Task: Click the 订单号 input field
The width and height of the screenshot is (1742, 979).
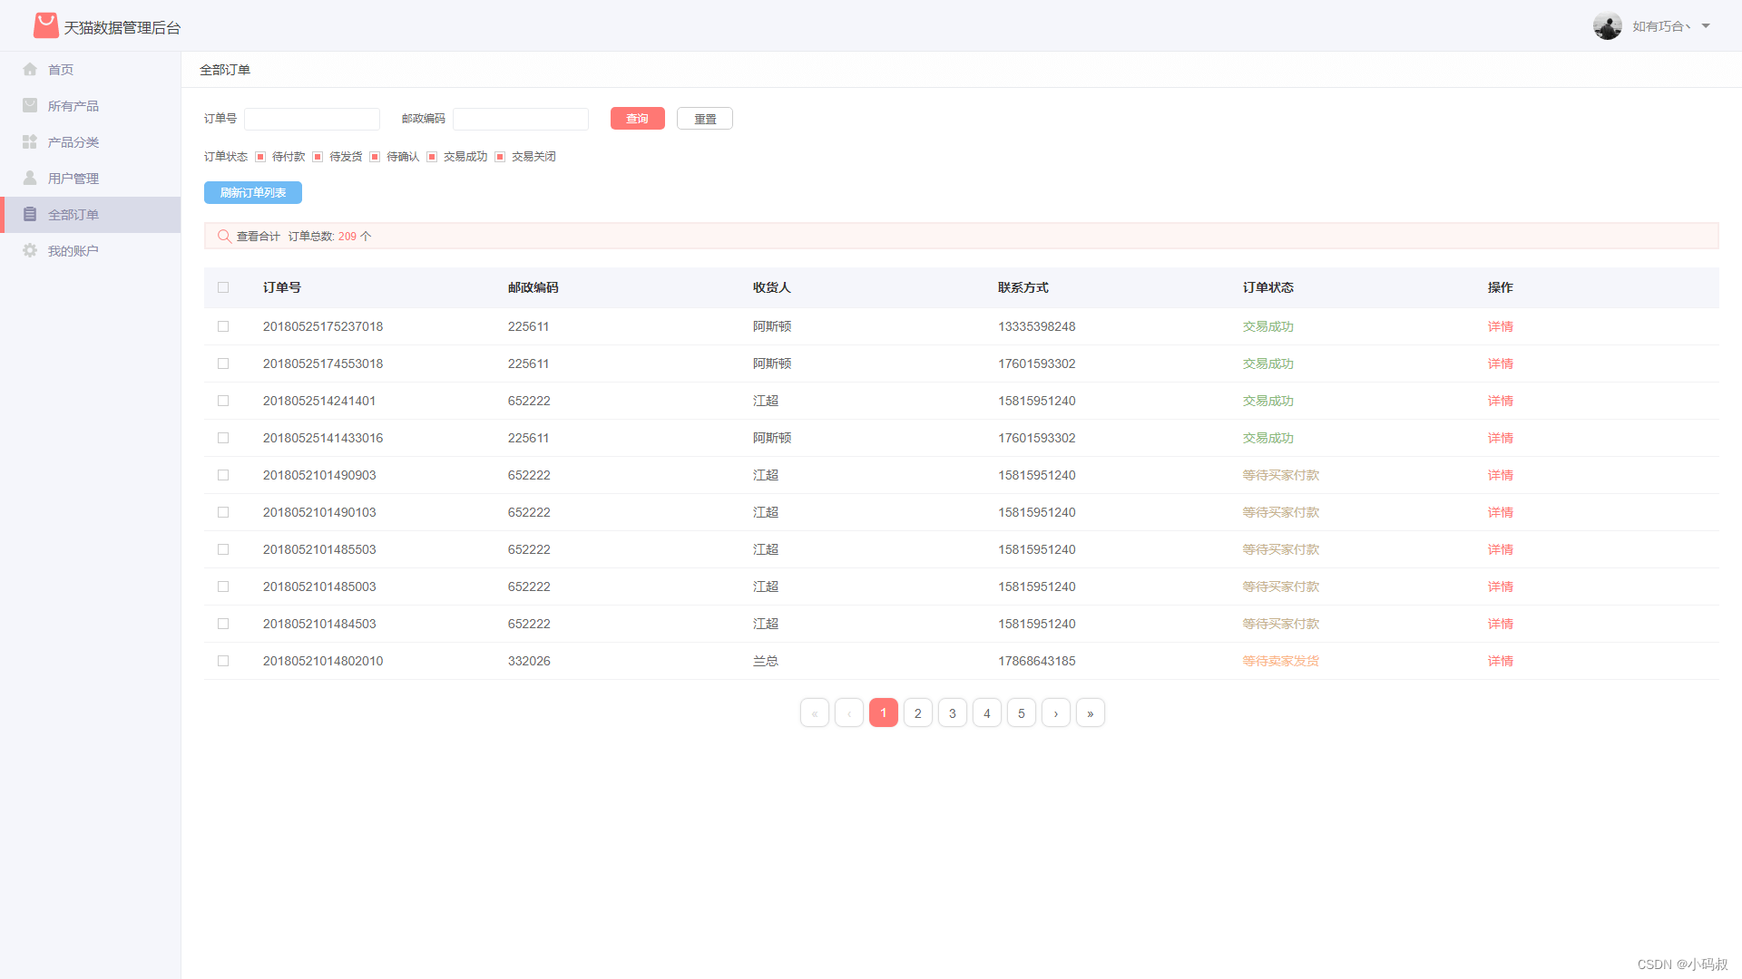Action: pyautogui.click(x=311, y=119)
